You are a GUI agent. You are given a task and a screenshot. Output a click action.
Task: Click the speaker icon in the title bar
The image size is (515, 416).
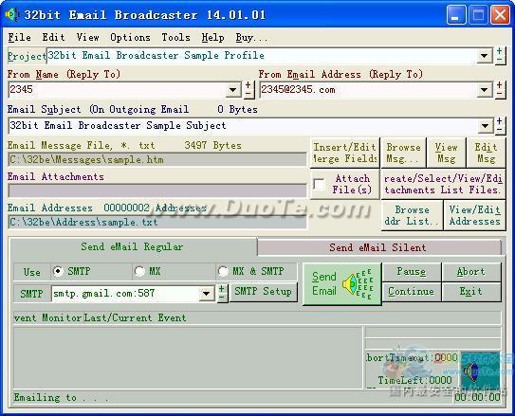12,15
